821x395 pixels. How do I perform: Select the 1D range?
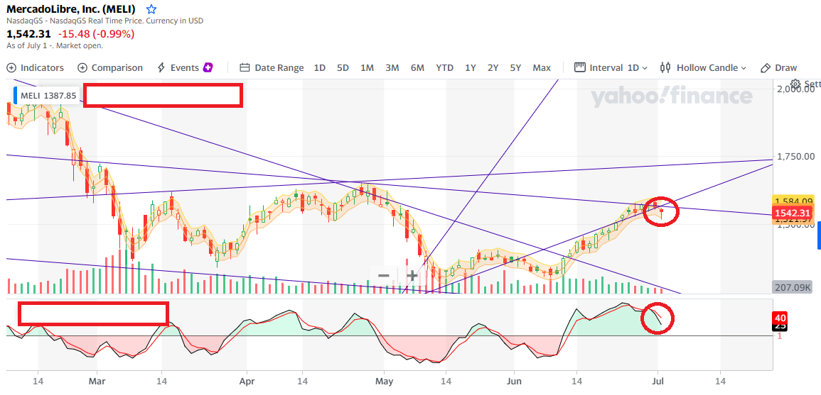319,67
